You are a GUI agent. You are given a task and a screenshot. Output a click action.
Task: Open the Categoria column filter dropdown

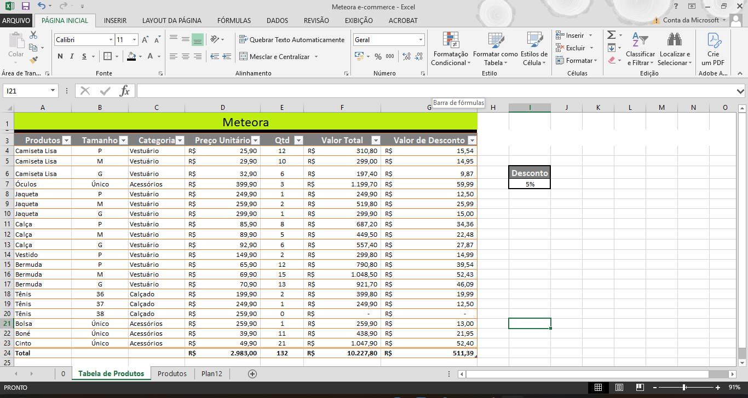tap(180, 141)
